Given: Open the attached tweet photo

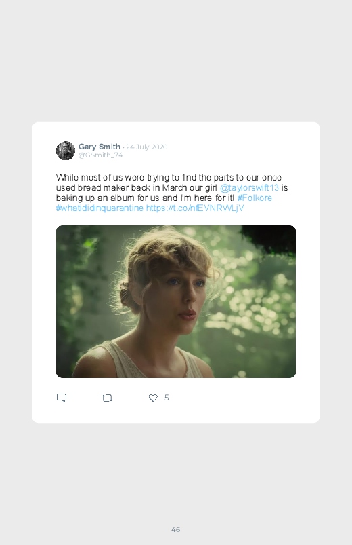Looking at the screenshot, I should [176, 301].
